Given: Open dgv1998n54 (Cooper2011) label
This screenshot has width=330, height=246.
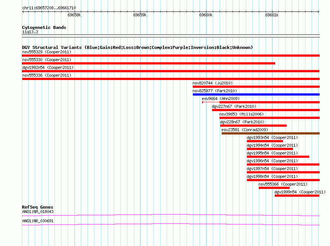Looking at the screenshot, I should pos(272,176).
